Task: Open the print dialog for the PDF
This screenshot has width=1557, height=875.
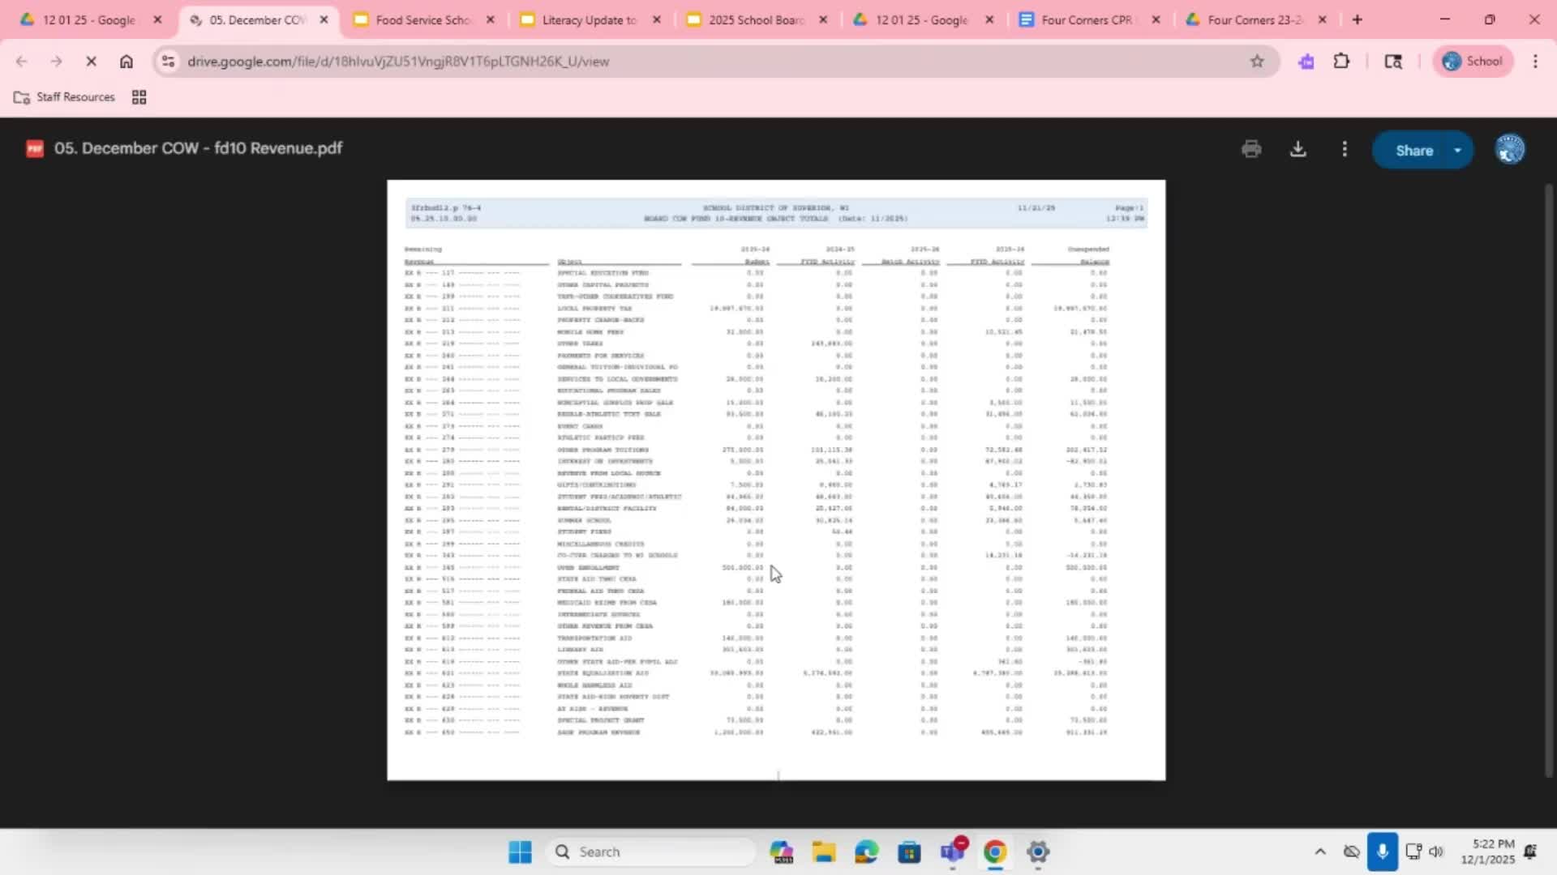Action: pos(1251,148)
